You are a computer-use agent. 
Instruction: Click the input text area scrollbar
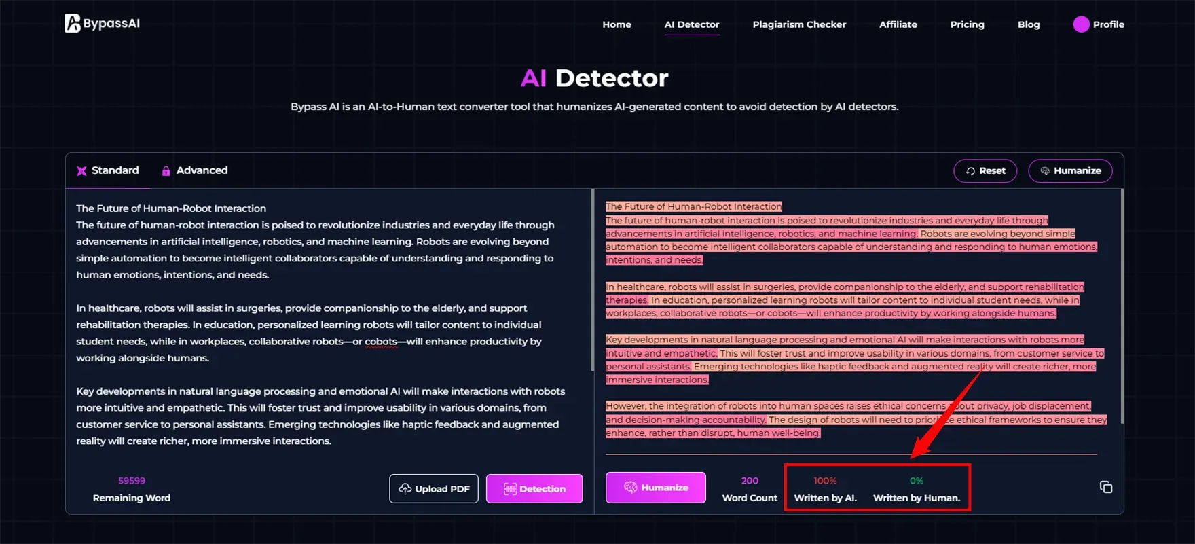(593, 280)
